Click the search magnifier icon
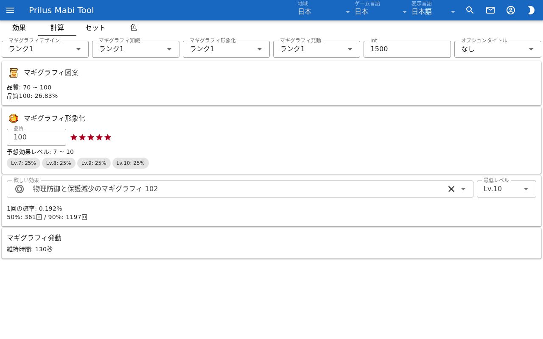The height and width of the screenshot is (339, 543). [x=470, y=10]
